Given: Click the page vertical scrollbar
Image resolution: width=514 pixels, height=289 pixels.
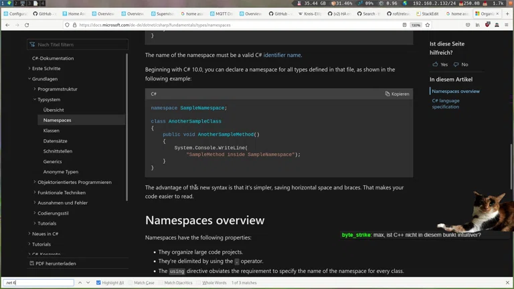Looking at the screenshot, I should point(511,167).
